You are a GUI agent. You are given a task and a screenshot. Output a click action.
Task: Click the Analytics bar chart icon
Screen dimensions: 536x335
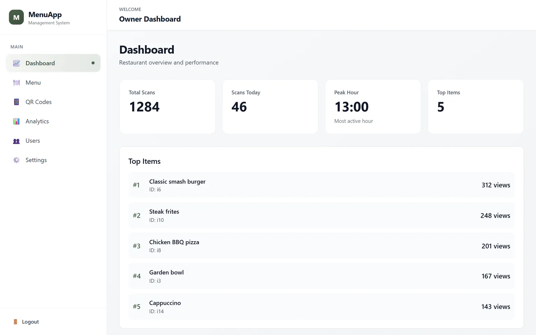point(16,121)
